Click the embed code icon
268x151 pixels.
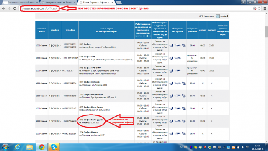(x=218, y=16)
